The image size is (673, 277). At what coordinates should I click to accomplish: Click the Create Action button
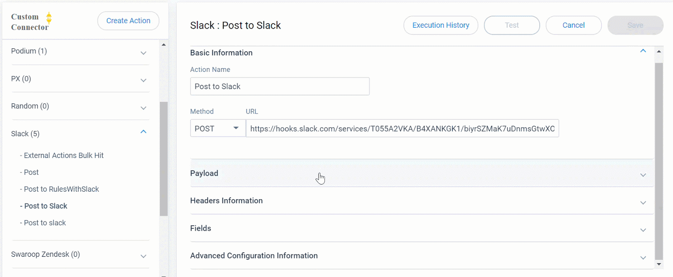click(128, 21)
